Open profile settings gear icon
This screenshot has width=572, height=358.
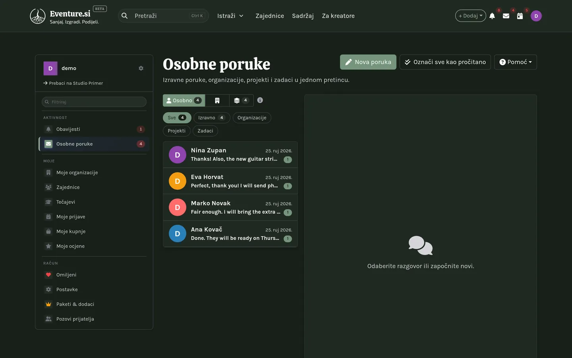click(141, 68)
